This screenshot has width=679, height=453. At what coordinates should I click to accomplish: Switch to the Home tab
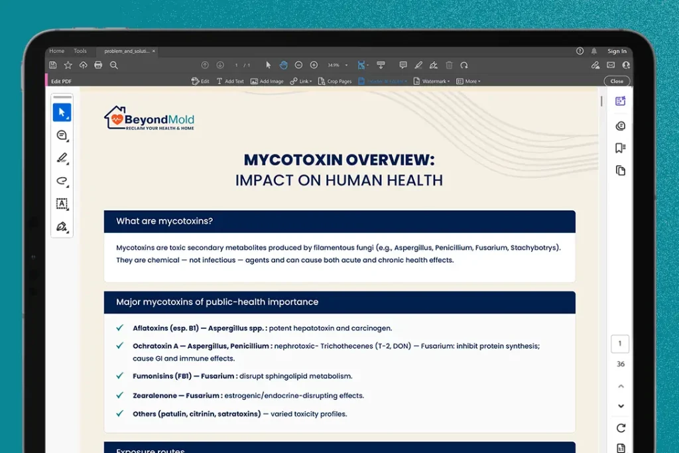57,51
